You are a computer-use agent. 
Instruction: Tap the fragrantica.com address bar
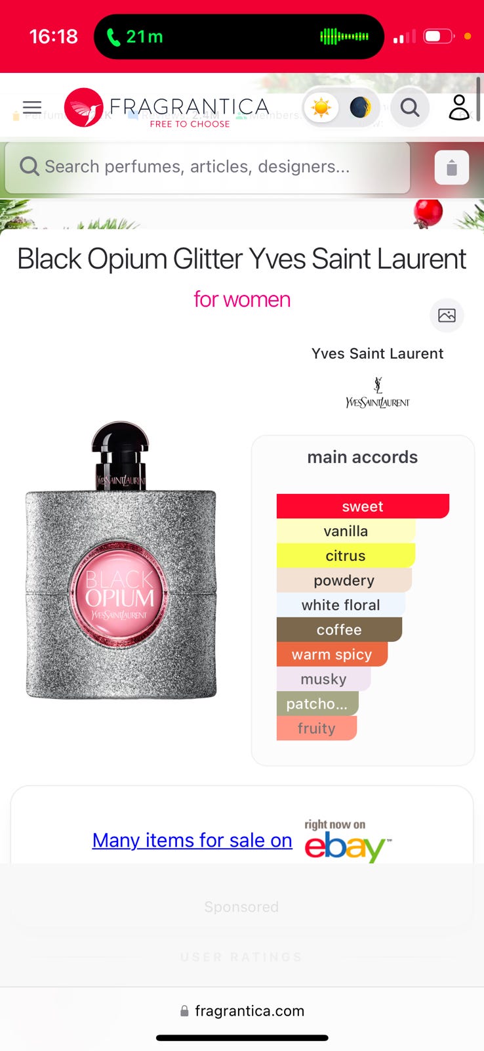(x=242, y=1011)
